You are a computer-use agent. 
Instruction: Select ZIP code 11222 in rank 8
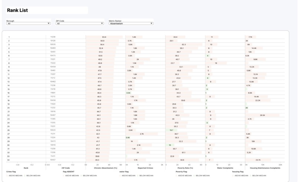(x=53, y=63)
